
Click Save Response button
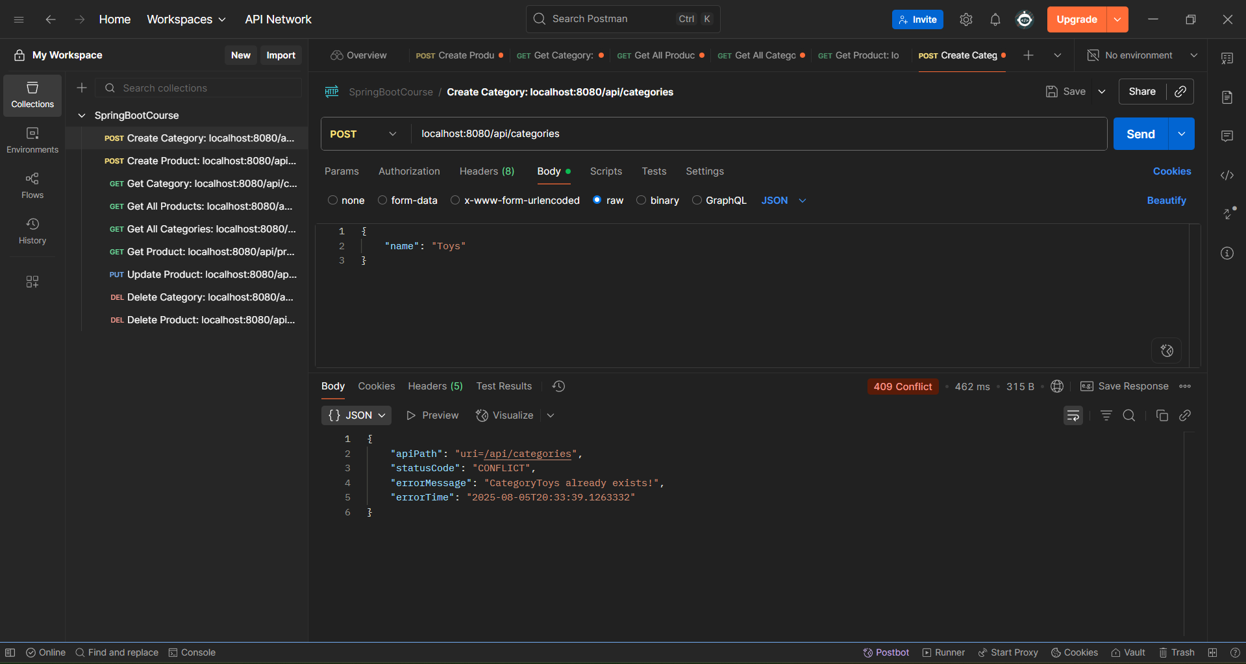pos(1125,386)
